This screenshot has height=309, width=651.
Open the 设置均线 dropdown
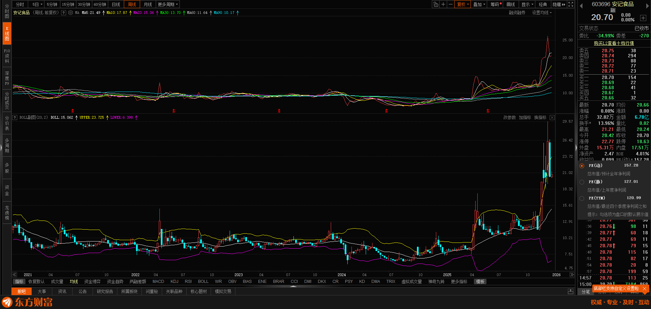click(542, 13)
